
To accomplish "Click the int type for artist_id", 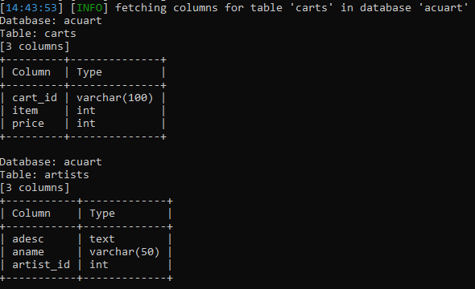I will pyautogui.click(x=99, y=265).
